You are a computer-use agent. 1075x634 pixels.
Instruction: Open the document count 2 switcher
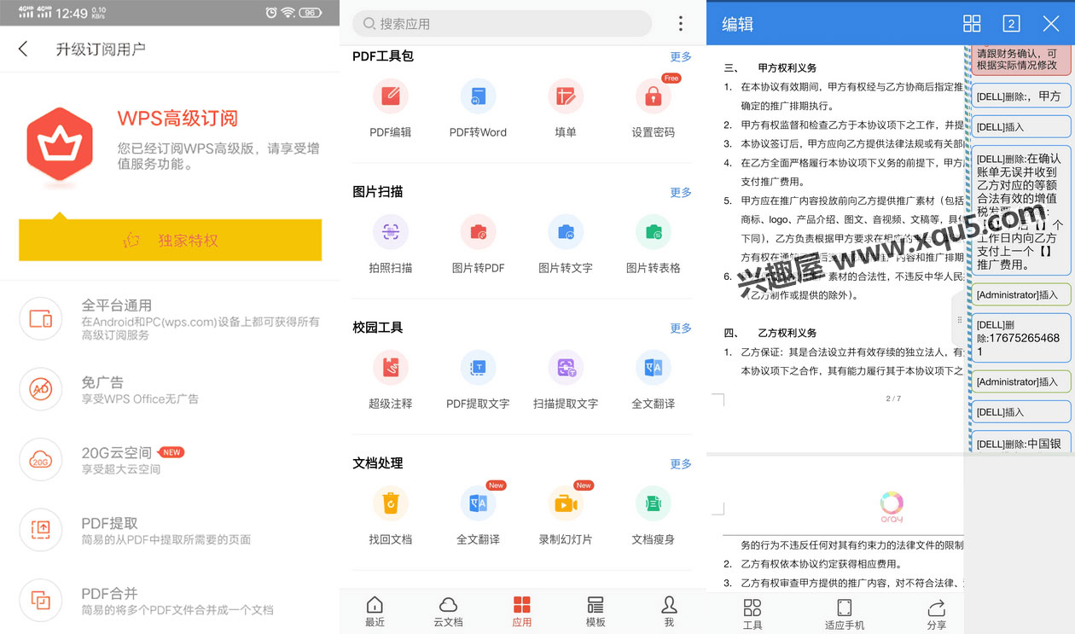pos(1011,24)
